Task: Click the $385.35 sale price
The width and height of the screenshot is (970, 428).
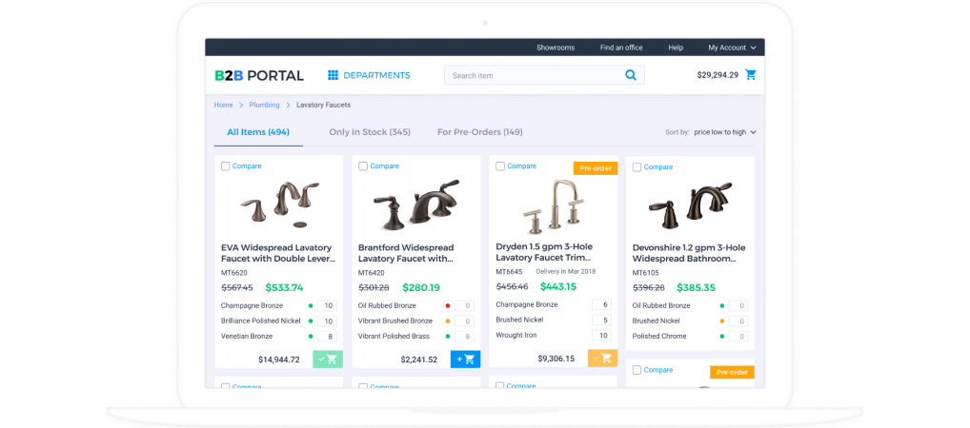Action: (x=696, y=287)
